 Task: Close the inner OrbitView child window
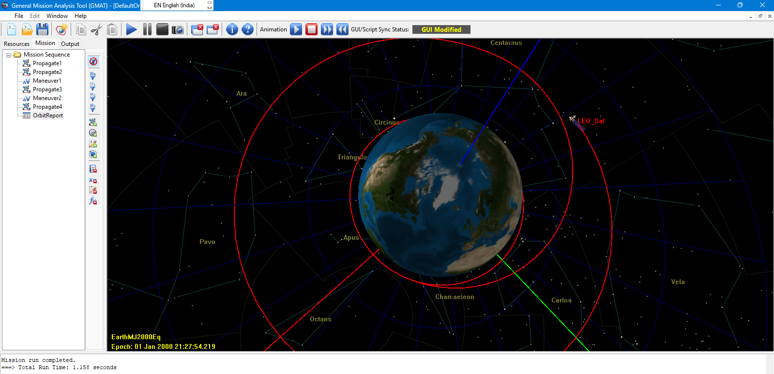click(x=770, y=16)
